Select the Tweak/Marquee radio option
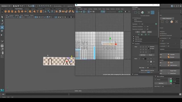This screenshot has width=182, height=102. pyautogui.click(x=133, y=22)
